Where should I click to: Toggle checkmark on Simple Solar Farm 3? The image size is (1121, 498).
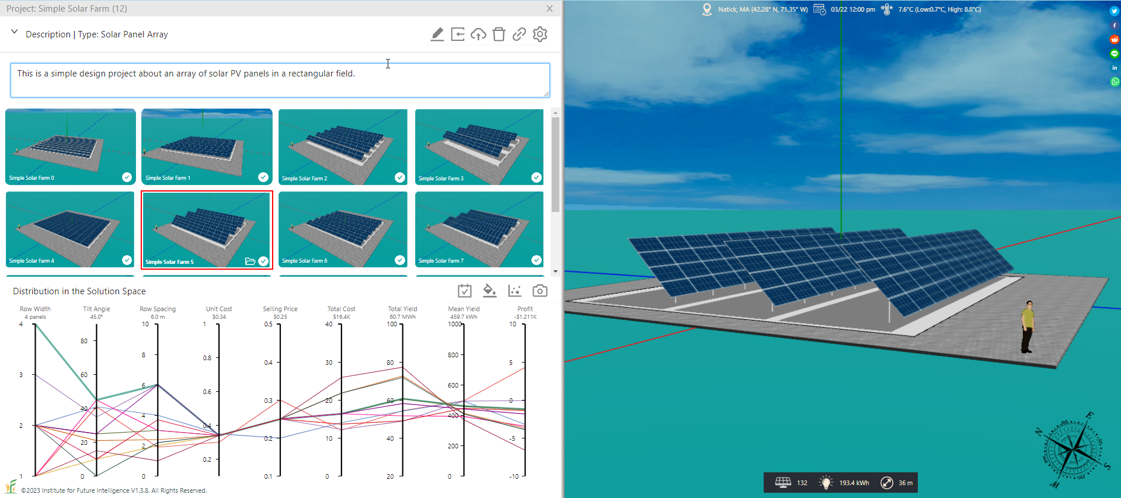coord(536,177)
